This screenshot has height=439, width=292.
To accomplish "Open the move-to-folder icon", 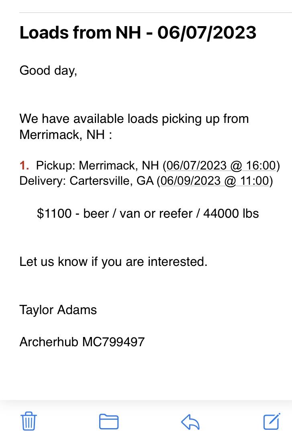I will [109, 421].
